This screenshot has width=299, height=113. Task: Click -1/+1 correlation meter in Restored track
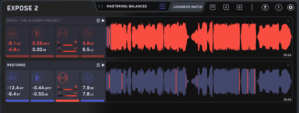[x=67, y=96]
